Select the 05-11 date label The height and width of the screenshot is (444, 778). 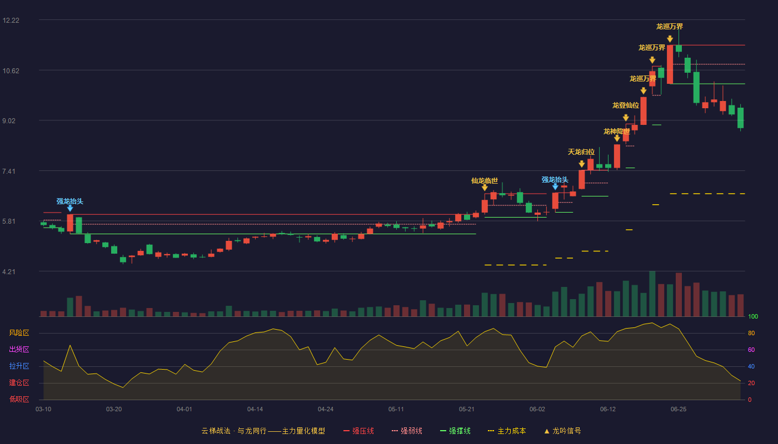(x=396, y=409)
